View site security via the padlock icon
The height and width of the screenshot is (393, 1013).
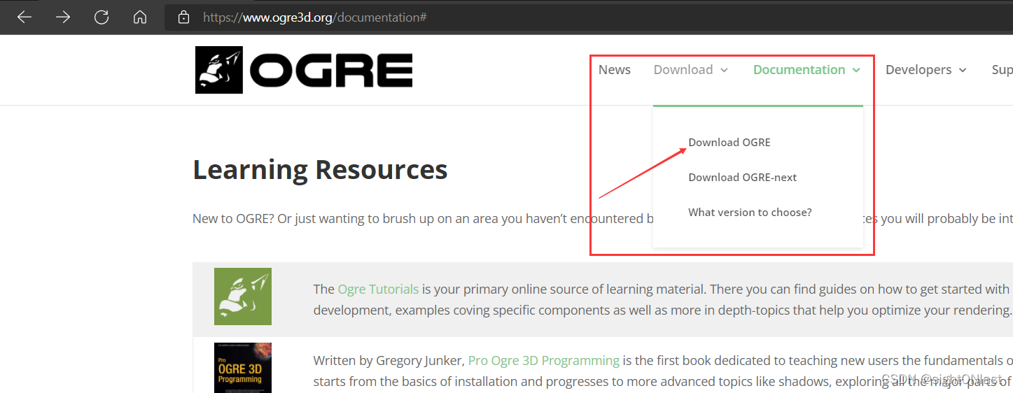[183, 17]
